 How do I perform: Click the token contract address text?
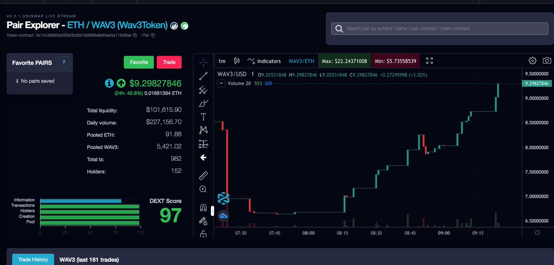pyautogui.click(x=84, y=35)
